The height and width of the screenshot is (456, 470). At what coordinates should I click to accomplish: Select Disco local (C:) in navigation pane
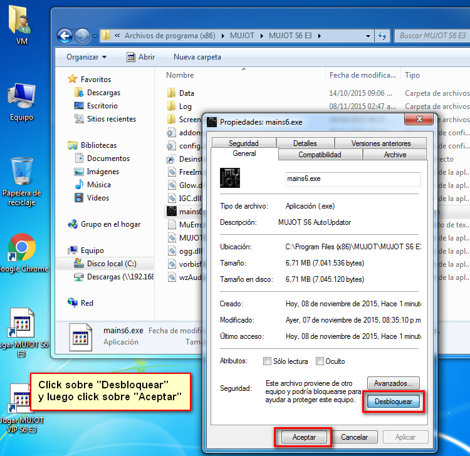tap(111, 264)
